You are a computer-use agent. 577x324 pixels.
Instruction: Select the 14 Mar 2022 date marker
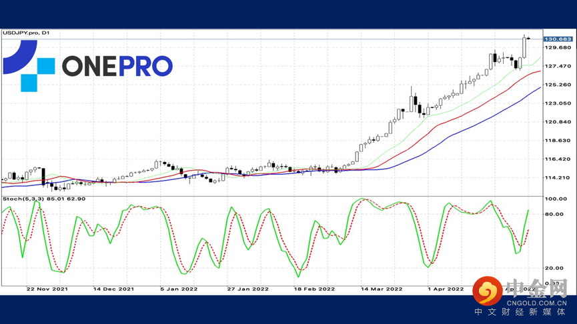(x=382, y=289)
